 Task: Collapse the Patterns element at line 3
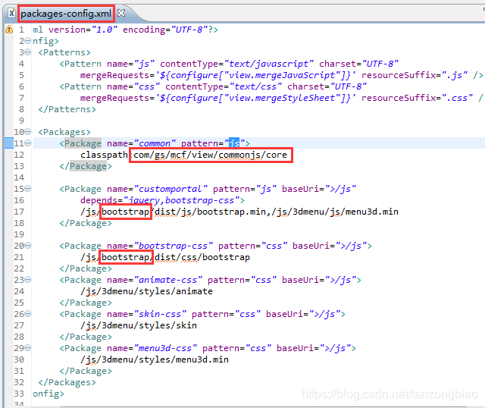pos(28,52)
